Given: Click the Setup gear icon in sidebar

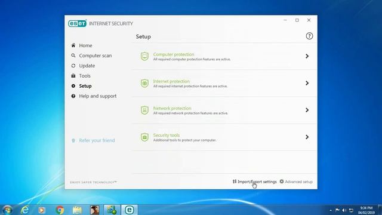Looking at the screenshot, I should click(x=73, y=86).
